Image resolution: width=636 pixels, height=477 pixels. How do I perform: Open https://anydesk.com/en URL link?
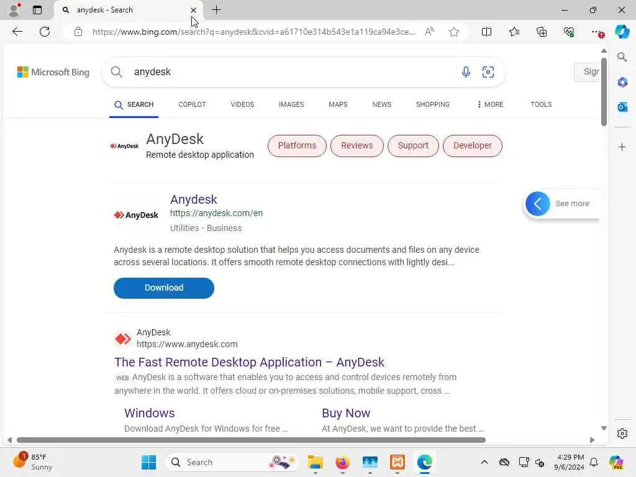(x=216, y=213)
